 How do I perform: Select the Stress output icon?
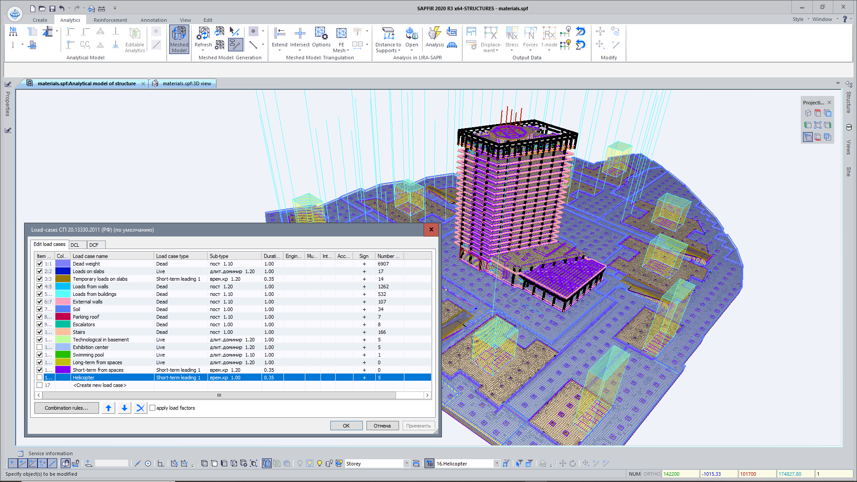coord(512,37)
